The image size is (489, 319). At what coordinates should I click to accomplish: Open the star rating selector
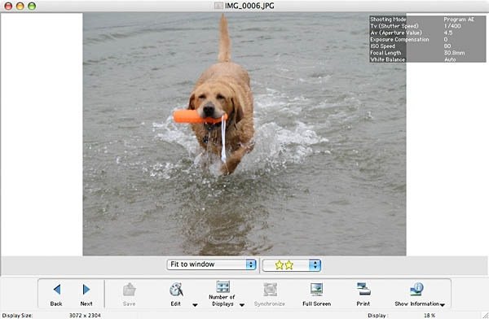pyautogui.click(x=292, y=265)
